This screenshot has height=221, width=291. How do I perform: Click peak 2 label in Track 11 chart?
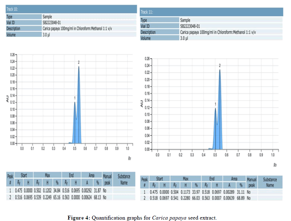220,66
